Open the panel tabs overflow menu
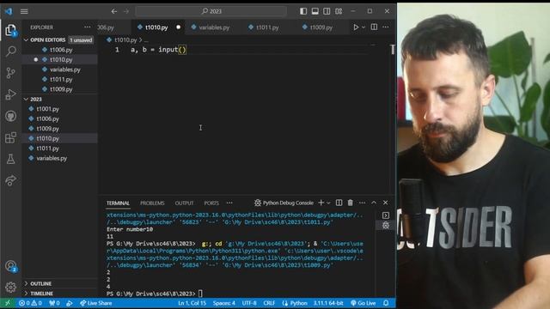 coord(229,203)
